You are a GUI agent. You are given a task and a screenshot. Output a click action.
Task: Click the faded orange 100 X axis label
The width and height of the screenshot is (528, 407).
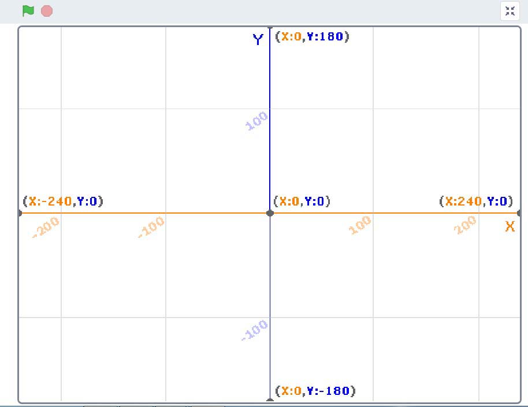pos(360,225)
